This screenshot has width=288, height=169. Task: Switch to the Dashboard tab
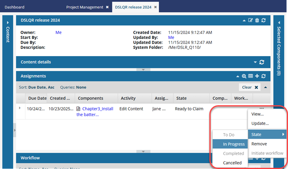click(x=14, y=7)
